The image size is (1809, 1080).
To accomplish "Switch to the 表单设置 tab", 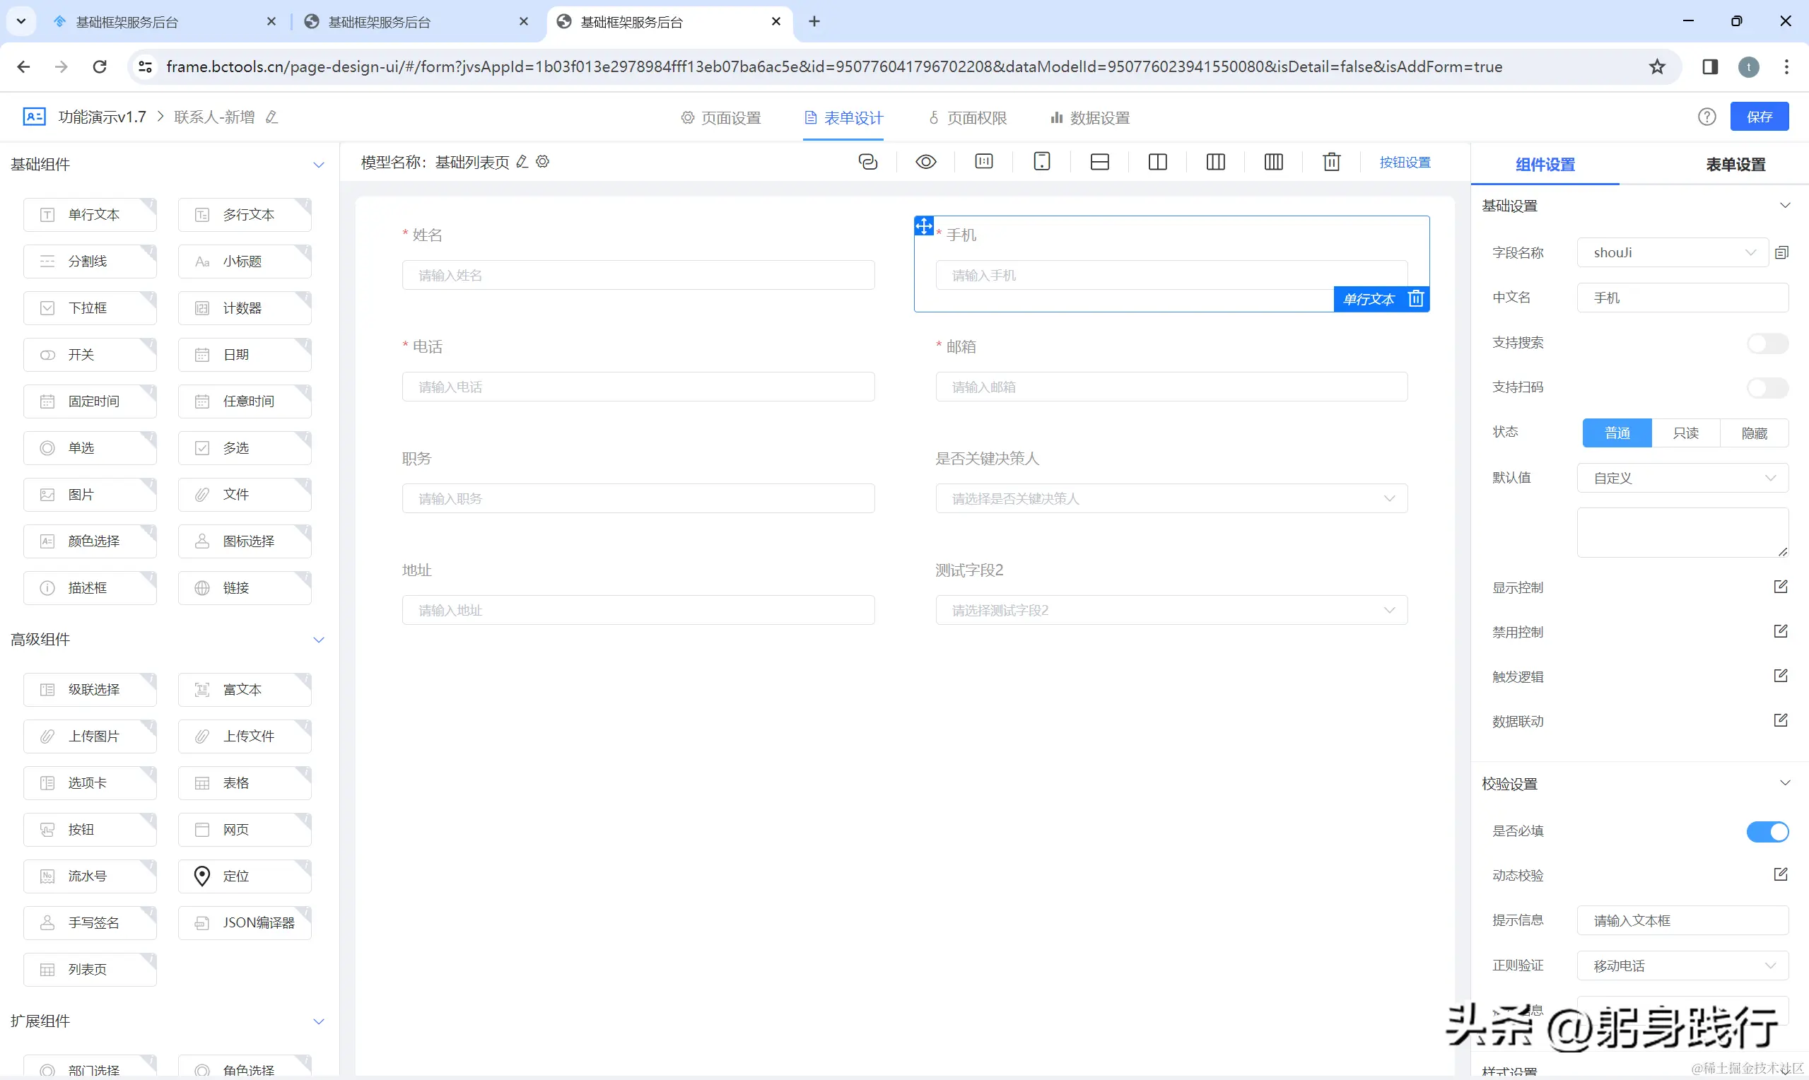I will click(x=1735, y=165).
